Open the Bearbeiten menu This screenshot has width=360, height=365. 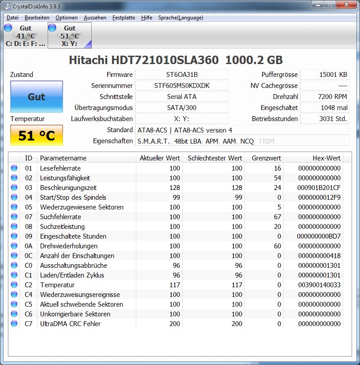coord(37,18)
